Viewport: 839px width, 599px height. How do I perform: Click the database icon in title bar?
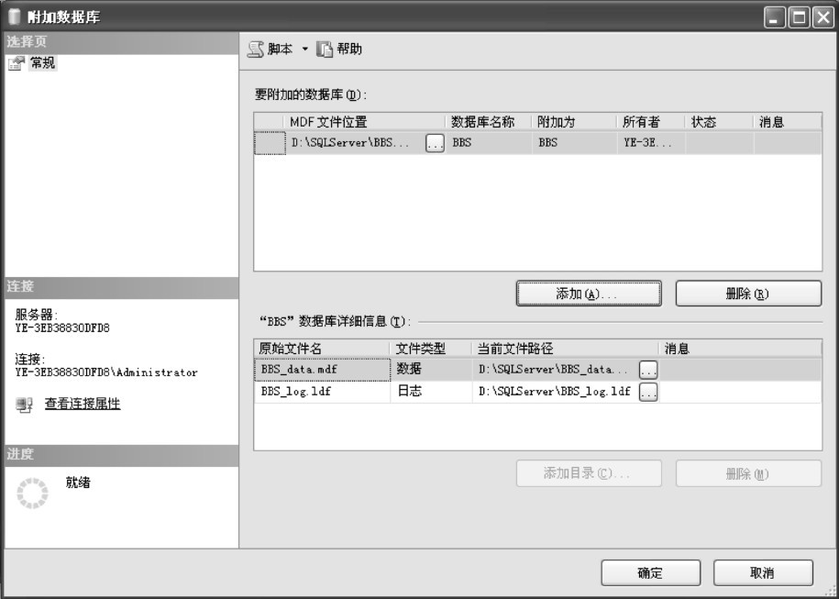coord(15,17)
